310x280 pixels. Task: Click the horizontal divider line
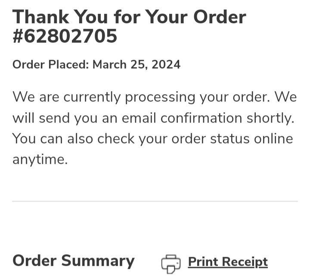click(x=155, y=201)
